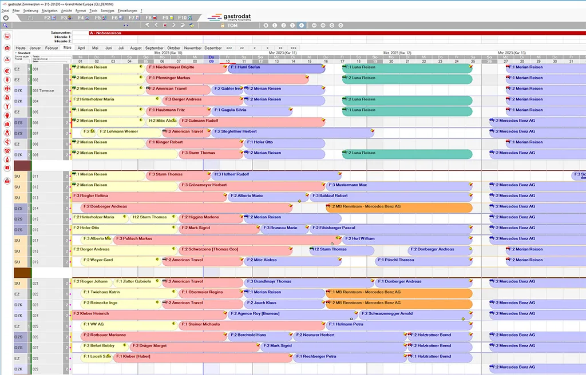Viewport: 586px width, 375px height.
Task: Click the bottom-most red sidebar icon
Action: point(7,181)
